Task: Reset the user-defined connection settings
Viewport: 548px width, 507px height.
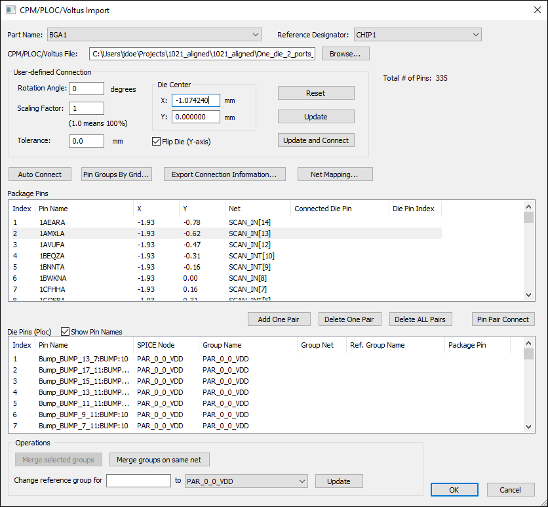Action: pyautogui.click(x=316, y=93)
